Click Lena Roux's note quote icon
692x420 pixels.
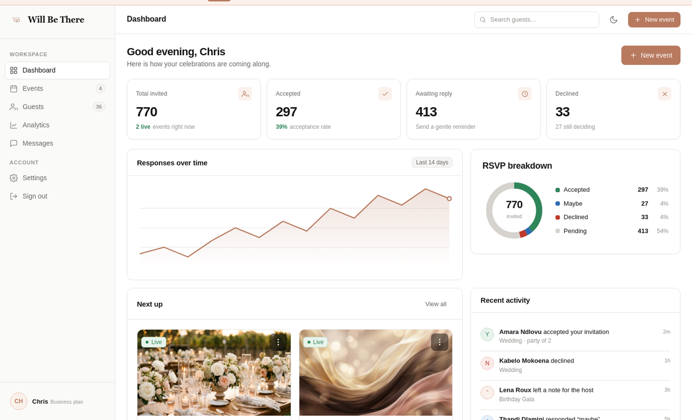487,392
